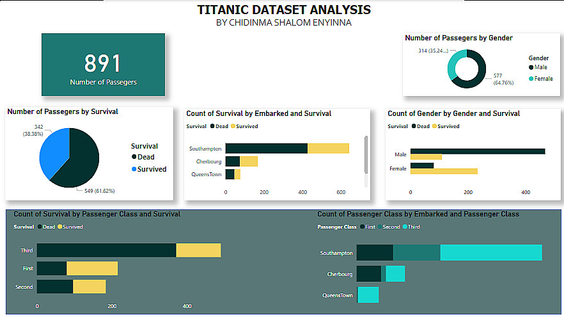Click Southampton Third class bar segment
The image size is (564, 317).
click(x=491, y=252)
